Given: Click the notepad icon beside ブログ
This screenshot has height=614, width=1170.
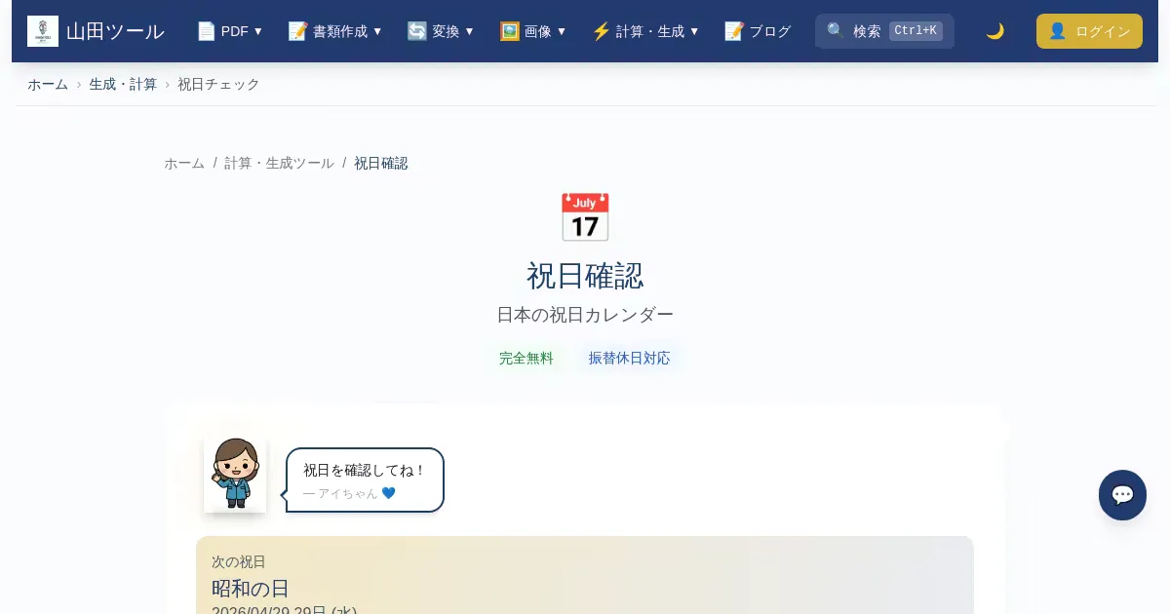Looking at the screenshot, I should (734, 31).
